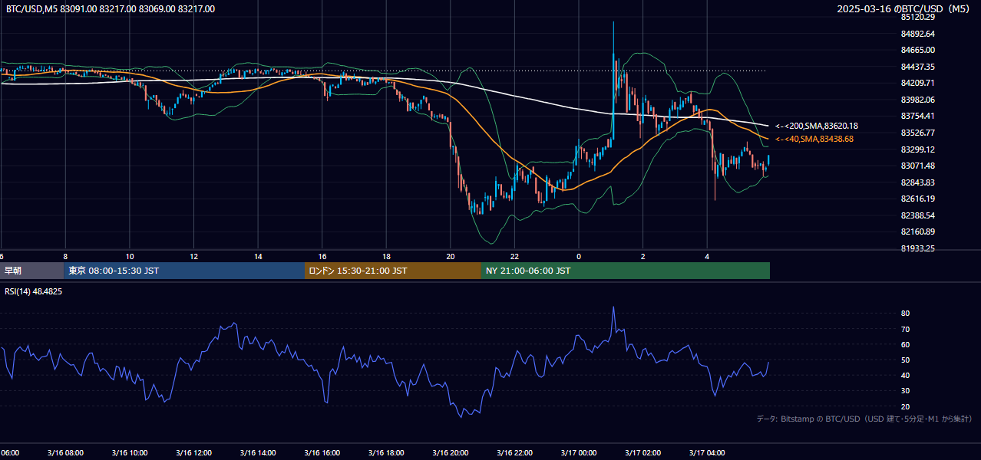Click price axis label 83526.77

pos(917,133)
